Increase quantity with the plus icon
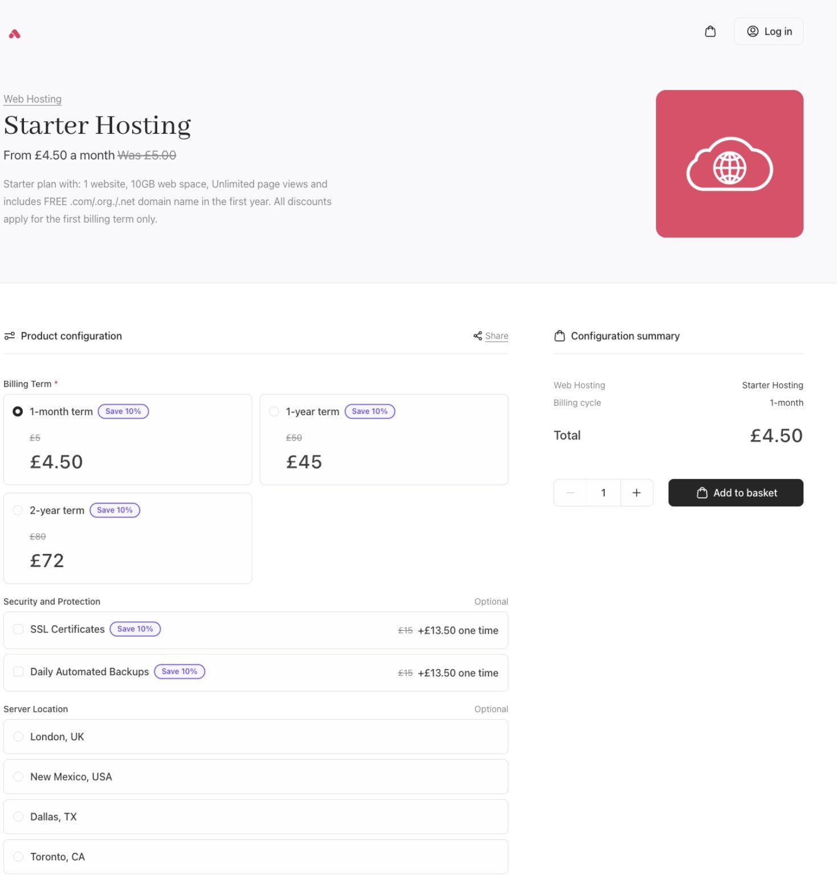The width and height of the screenshot is (837, 878). tap(637, 493)
